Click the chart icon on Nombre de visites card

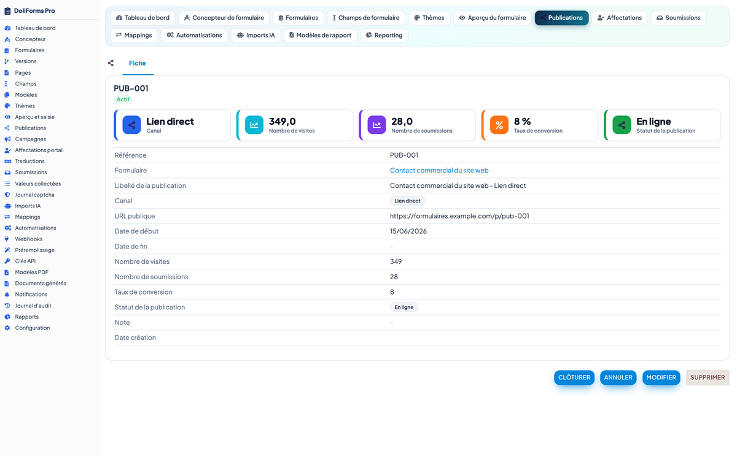254,125
